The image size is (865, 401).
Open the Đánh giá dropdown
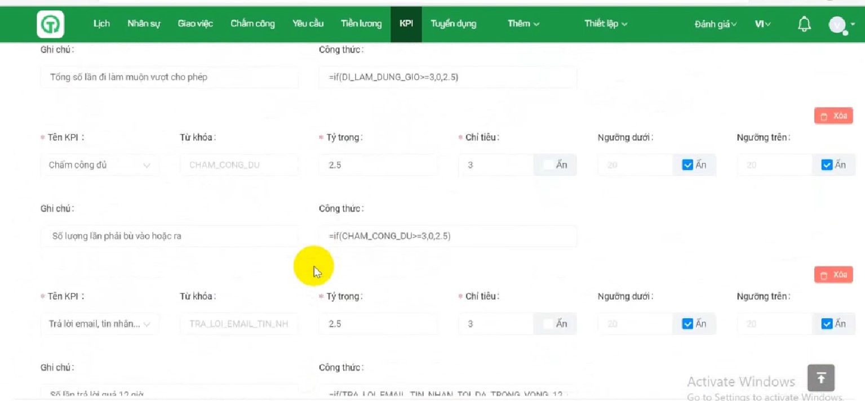click(x=715, y=24)
